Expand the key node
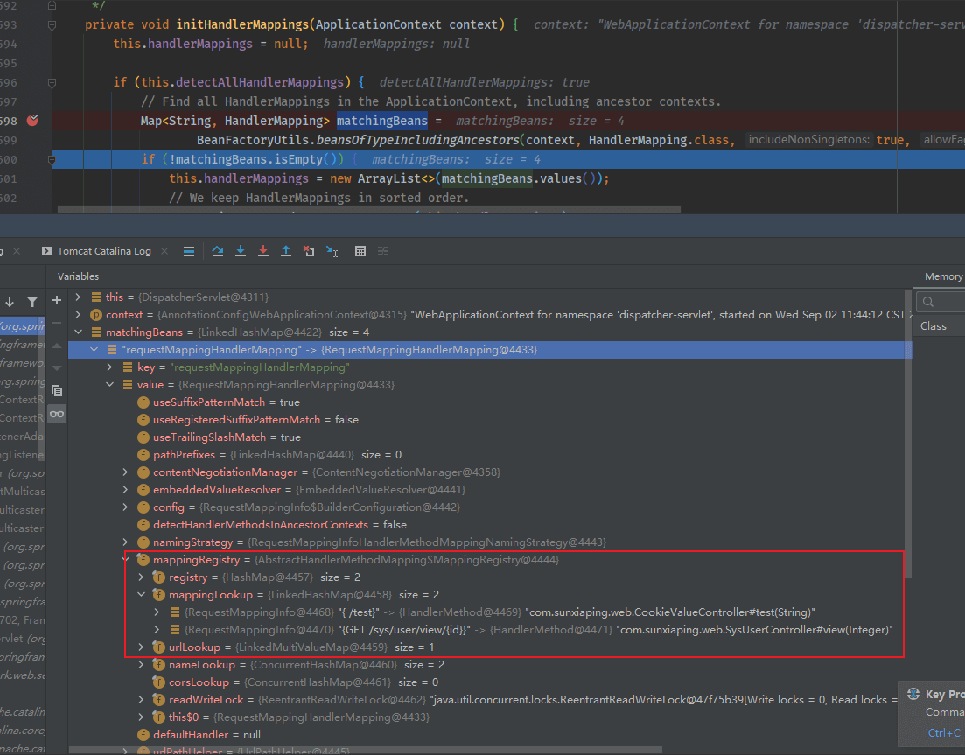Viewport: 965px width, 755px height. [109, 367]
